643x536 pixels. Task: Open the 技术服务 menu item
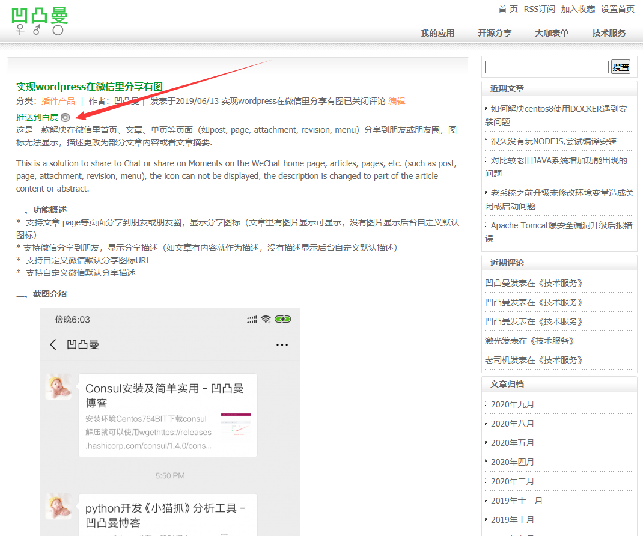(609, 33)
